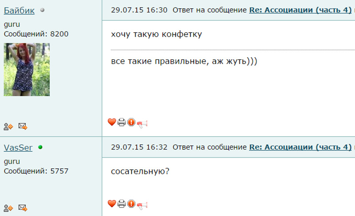Send private message to Байбик
355x216 pixels.
coord(23,126)
